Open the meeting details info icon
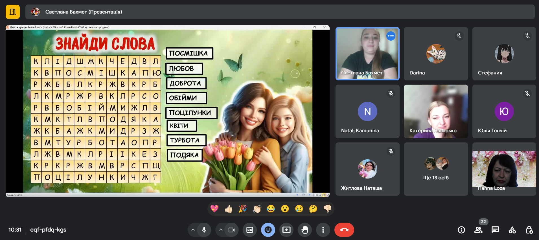Image resolution: width=539 pixels, height=240 pixels. (x=461, y=230)
